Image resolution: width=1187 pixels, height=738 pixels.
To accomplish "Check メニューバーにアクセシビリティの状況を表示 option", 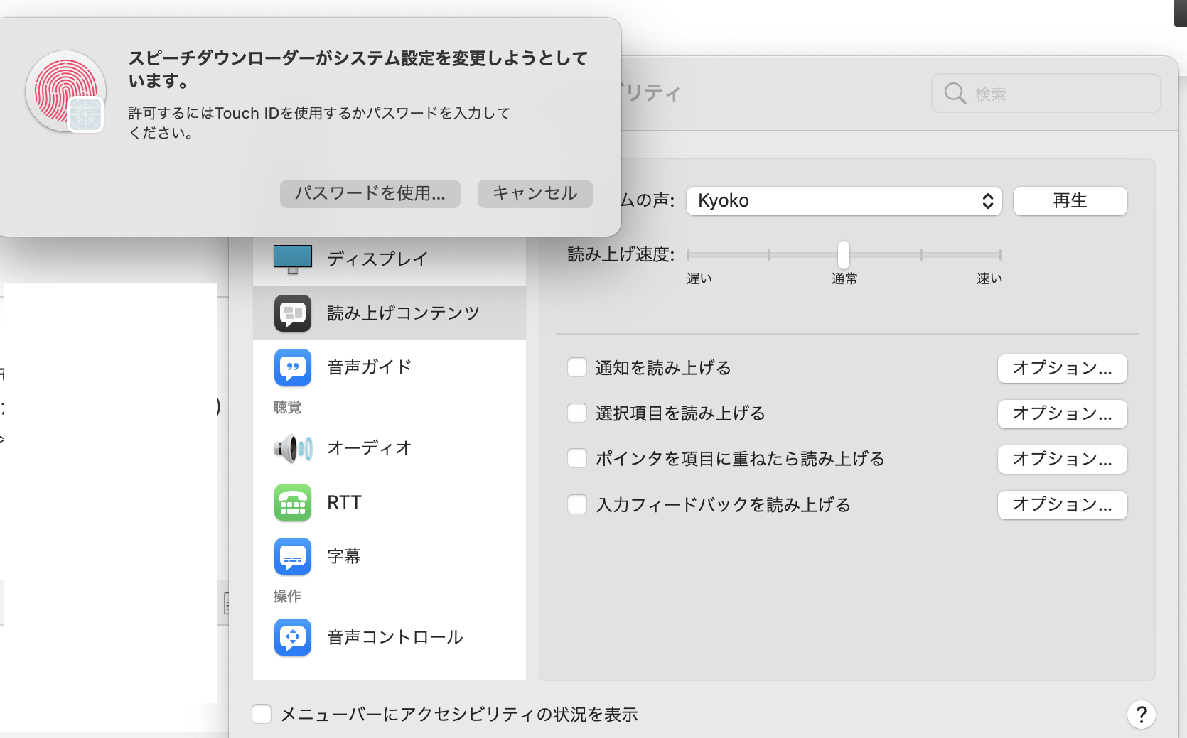I will click(262, 714).
